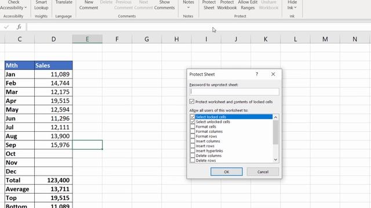The image size is (371, 208).
Task: Click the Top label cell
Action: coord(20,198)
